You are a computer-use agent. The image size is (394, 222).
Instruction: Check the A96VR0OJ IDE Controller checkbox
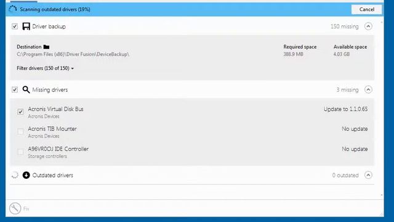20,152
